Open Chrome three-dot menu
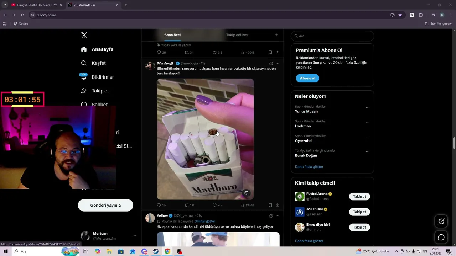The width and height of the screenshot is (456, 256). (x=451, y=15)
